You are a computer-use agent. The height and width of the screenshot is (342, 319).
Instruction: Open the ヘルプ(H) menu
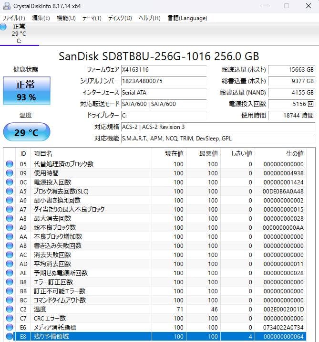click(150, 18)
